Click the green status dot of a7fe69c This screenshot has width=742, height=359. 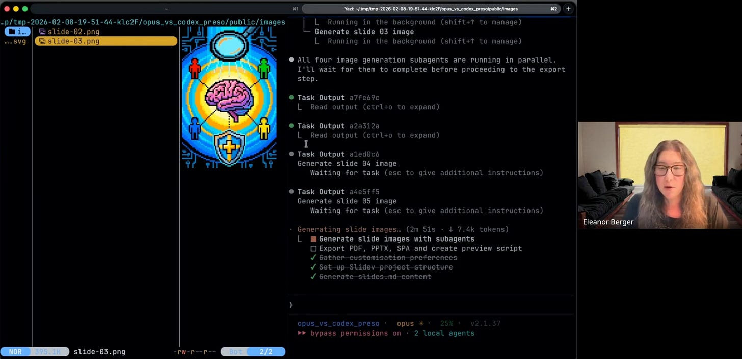point(291,98)
